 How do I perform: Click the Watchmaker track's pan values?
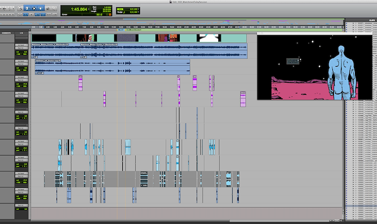(x=22, y=54)
